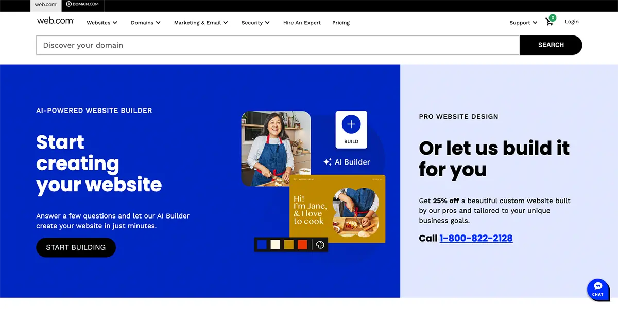This screenshot has height=309, width=618.
Task: Click the color palette icon
Action: [x=320, y=245]
